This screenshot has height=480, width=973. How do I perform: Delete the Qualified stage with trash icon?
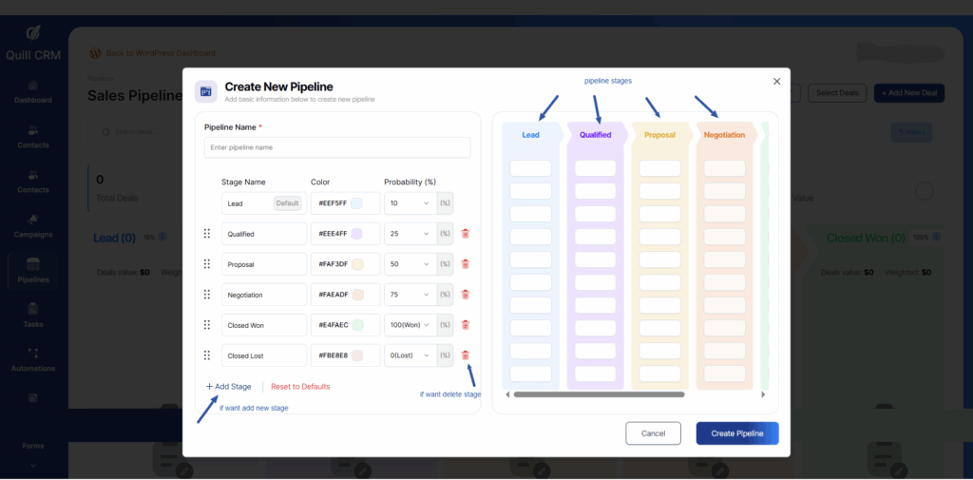tap(466, 234)
